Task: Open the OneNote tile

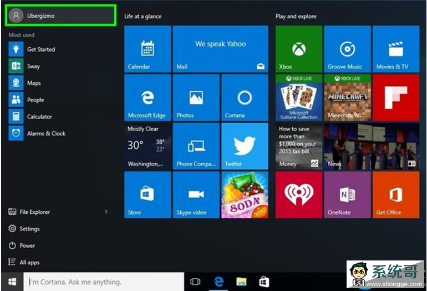Action: coord(348,195)
